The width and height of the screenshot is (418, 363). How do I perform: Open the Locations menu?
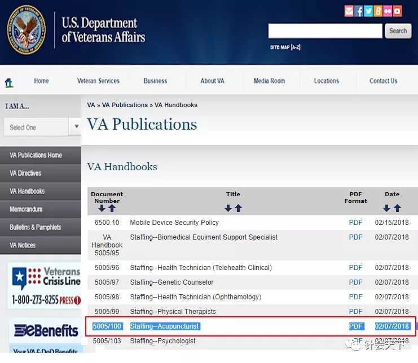(x=326, y=81)
